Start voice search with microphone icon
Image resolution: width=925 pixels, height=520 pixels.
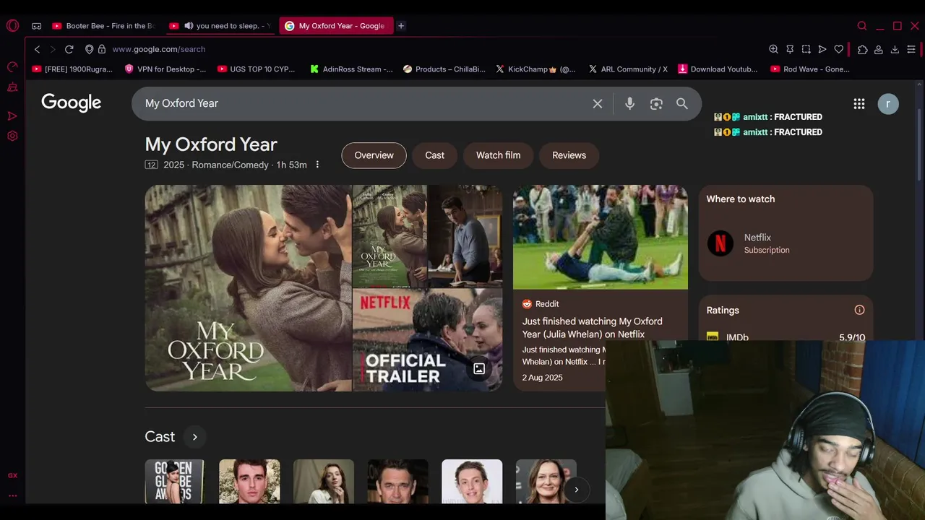[629, 103]
